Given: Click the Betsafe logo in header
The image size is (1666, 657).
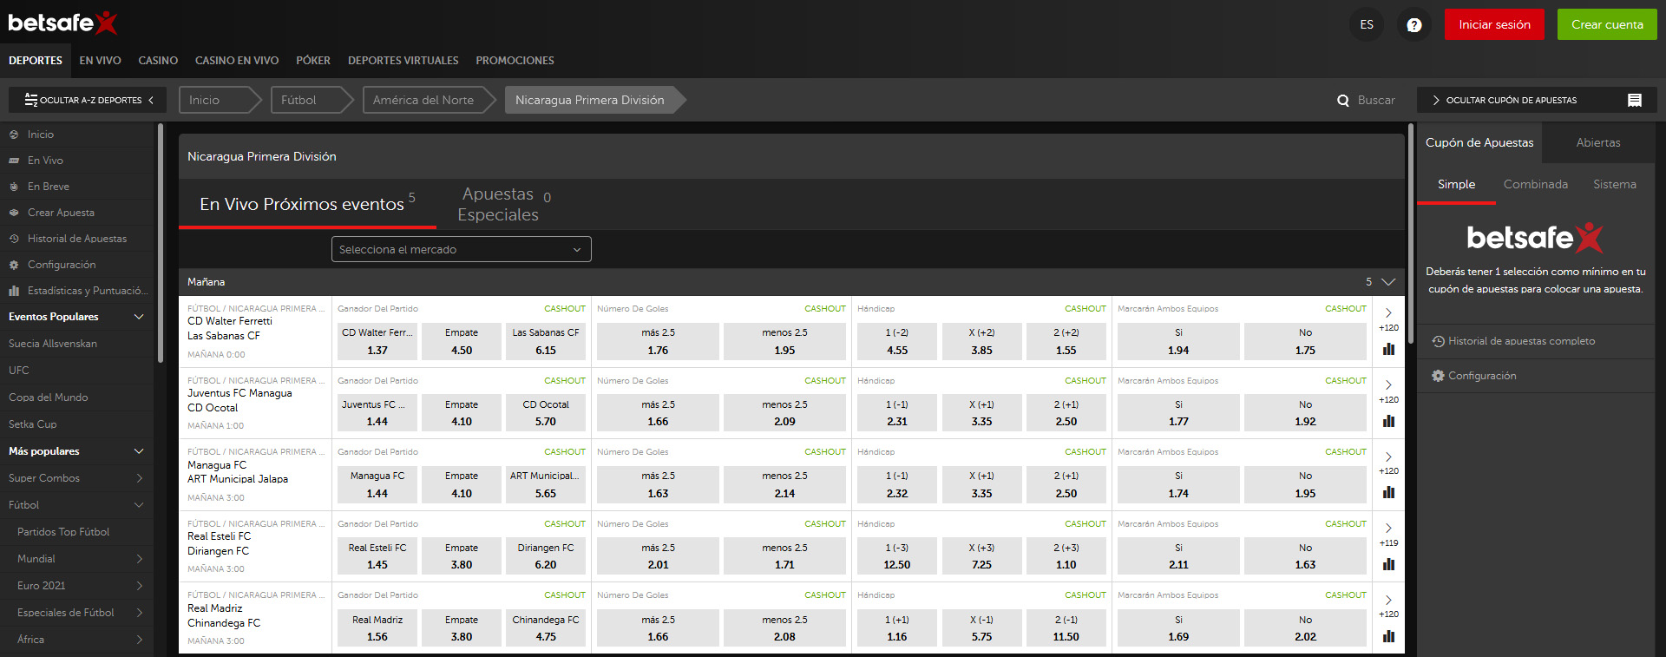Looking at the screenshot, I should (62, 23).
